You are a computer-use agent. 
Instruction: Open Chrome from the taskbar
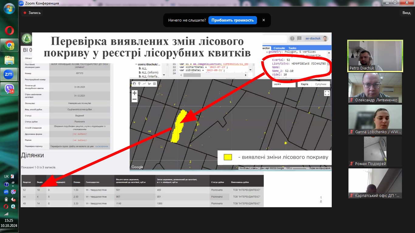click(x=9, y=46)
